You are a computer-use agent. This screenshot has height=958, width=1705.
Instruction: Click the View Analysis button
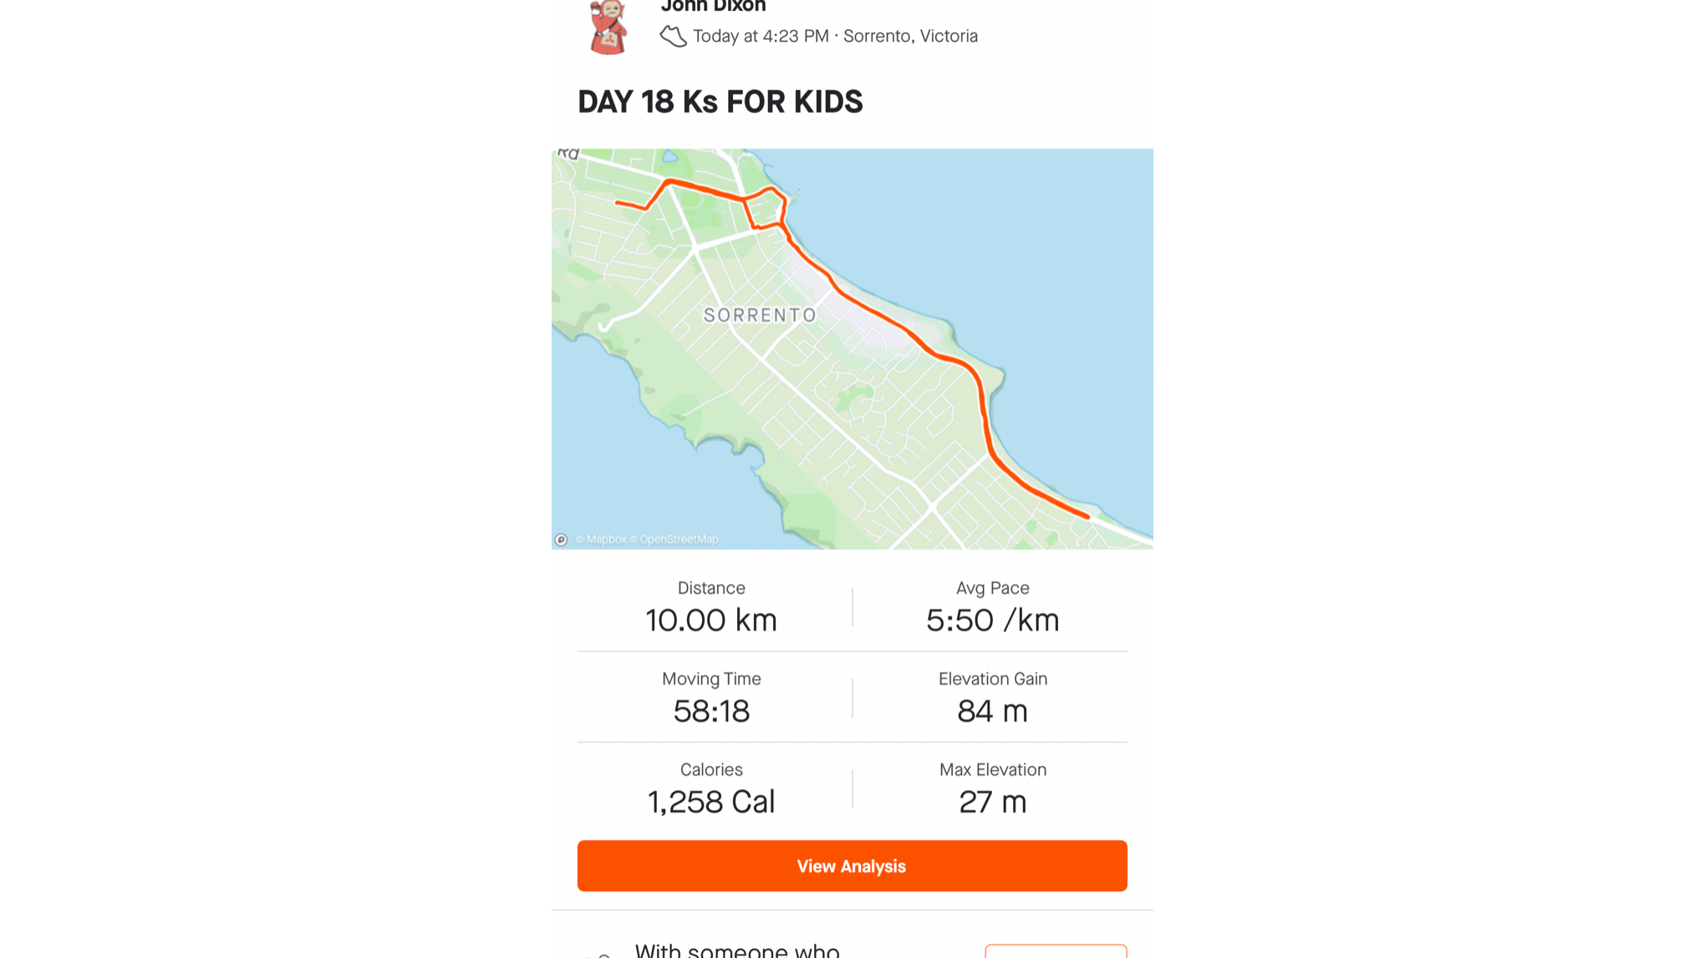coord(852,866)
